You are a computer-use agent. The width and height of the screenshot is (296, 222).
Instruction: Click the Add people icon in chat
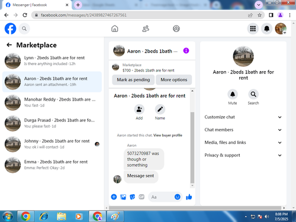click(x=139, y=110)
